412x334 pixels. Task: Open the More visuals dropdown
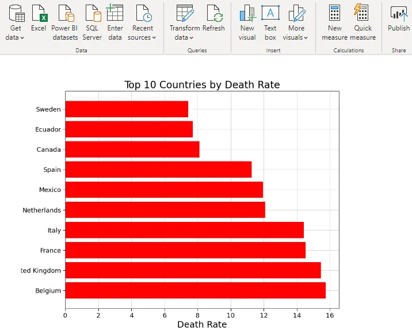[x=296, y=37]
